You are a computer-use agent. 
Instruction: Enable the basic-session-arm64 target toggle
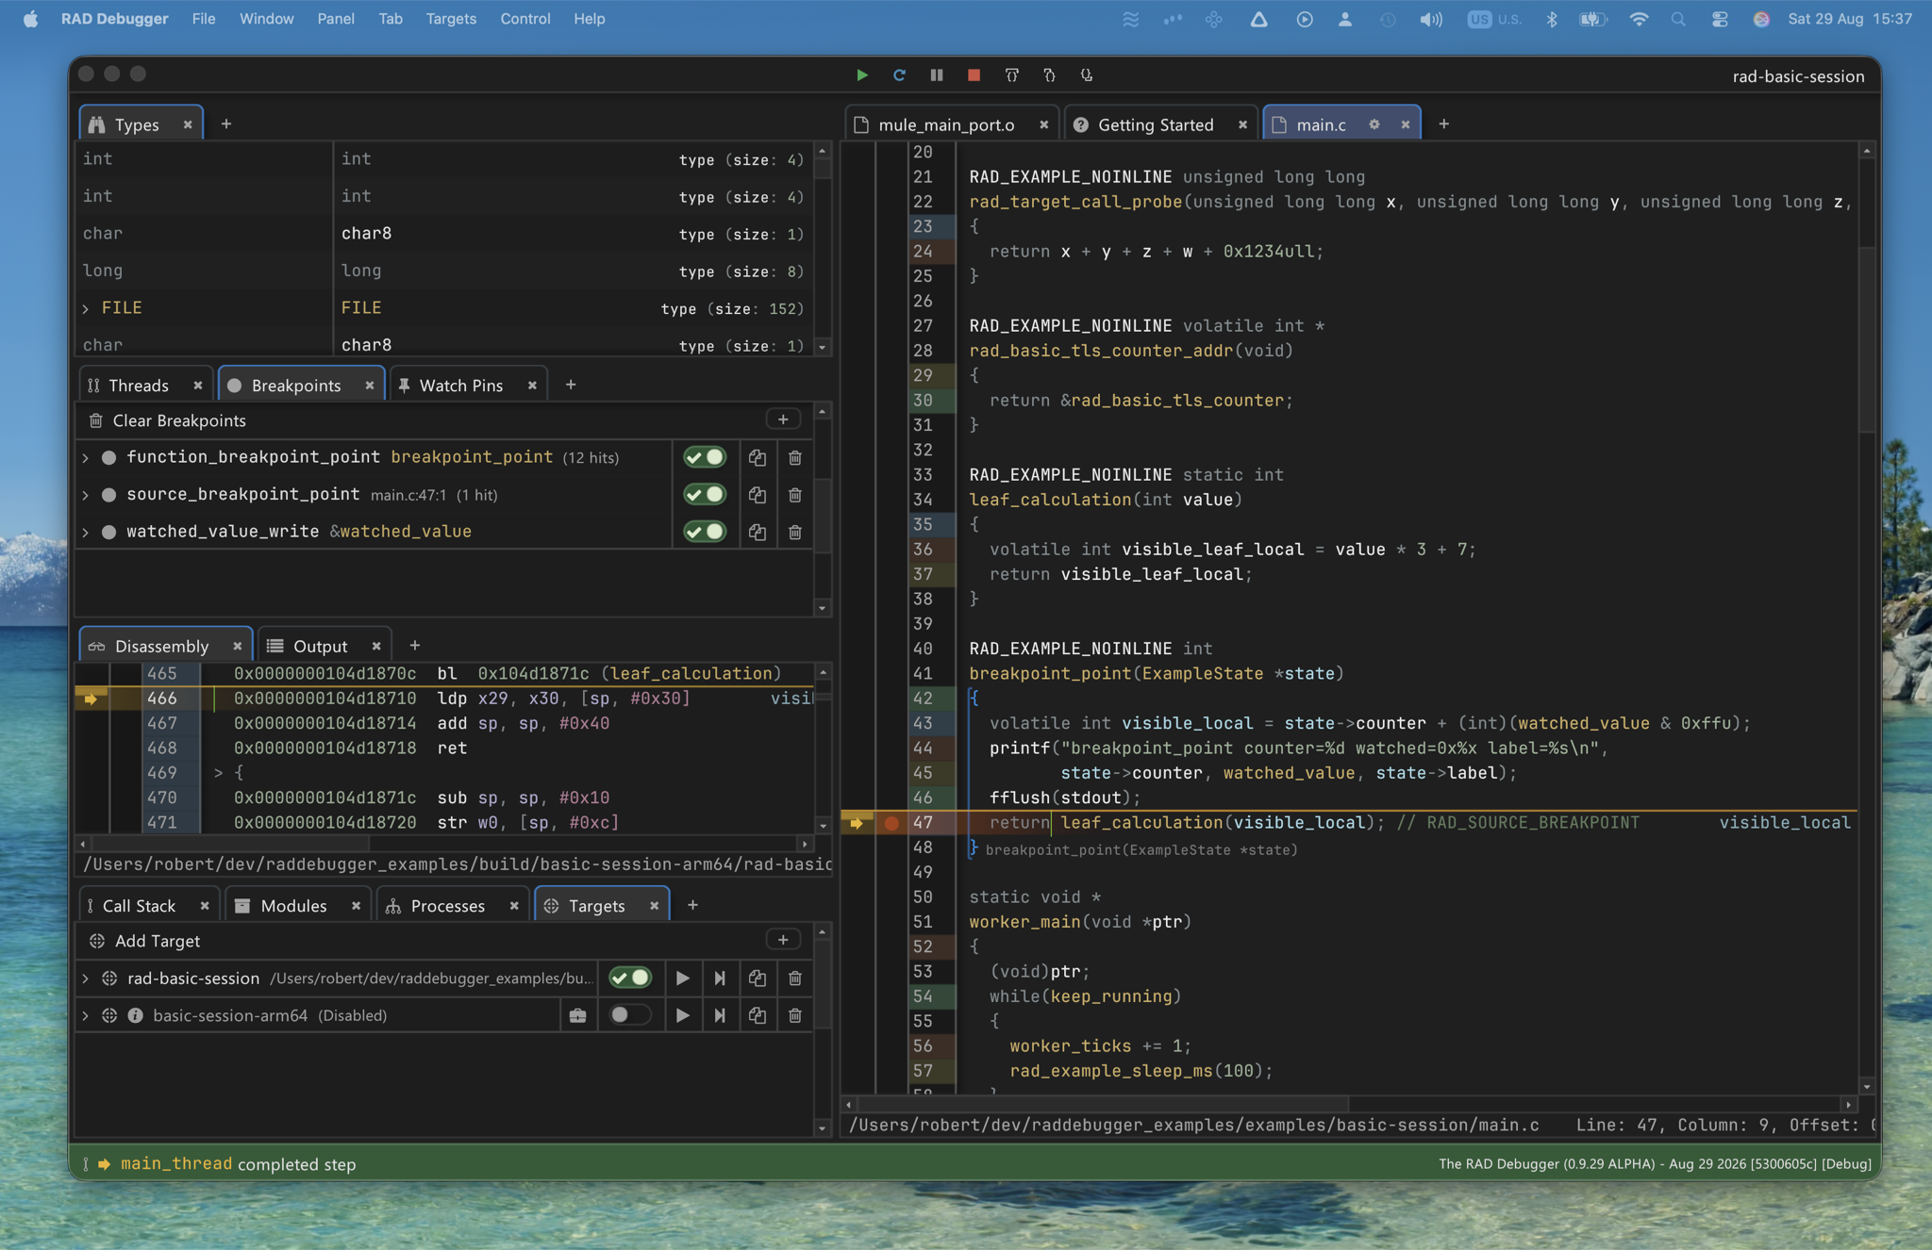tap(630, 1015)
